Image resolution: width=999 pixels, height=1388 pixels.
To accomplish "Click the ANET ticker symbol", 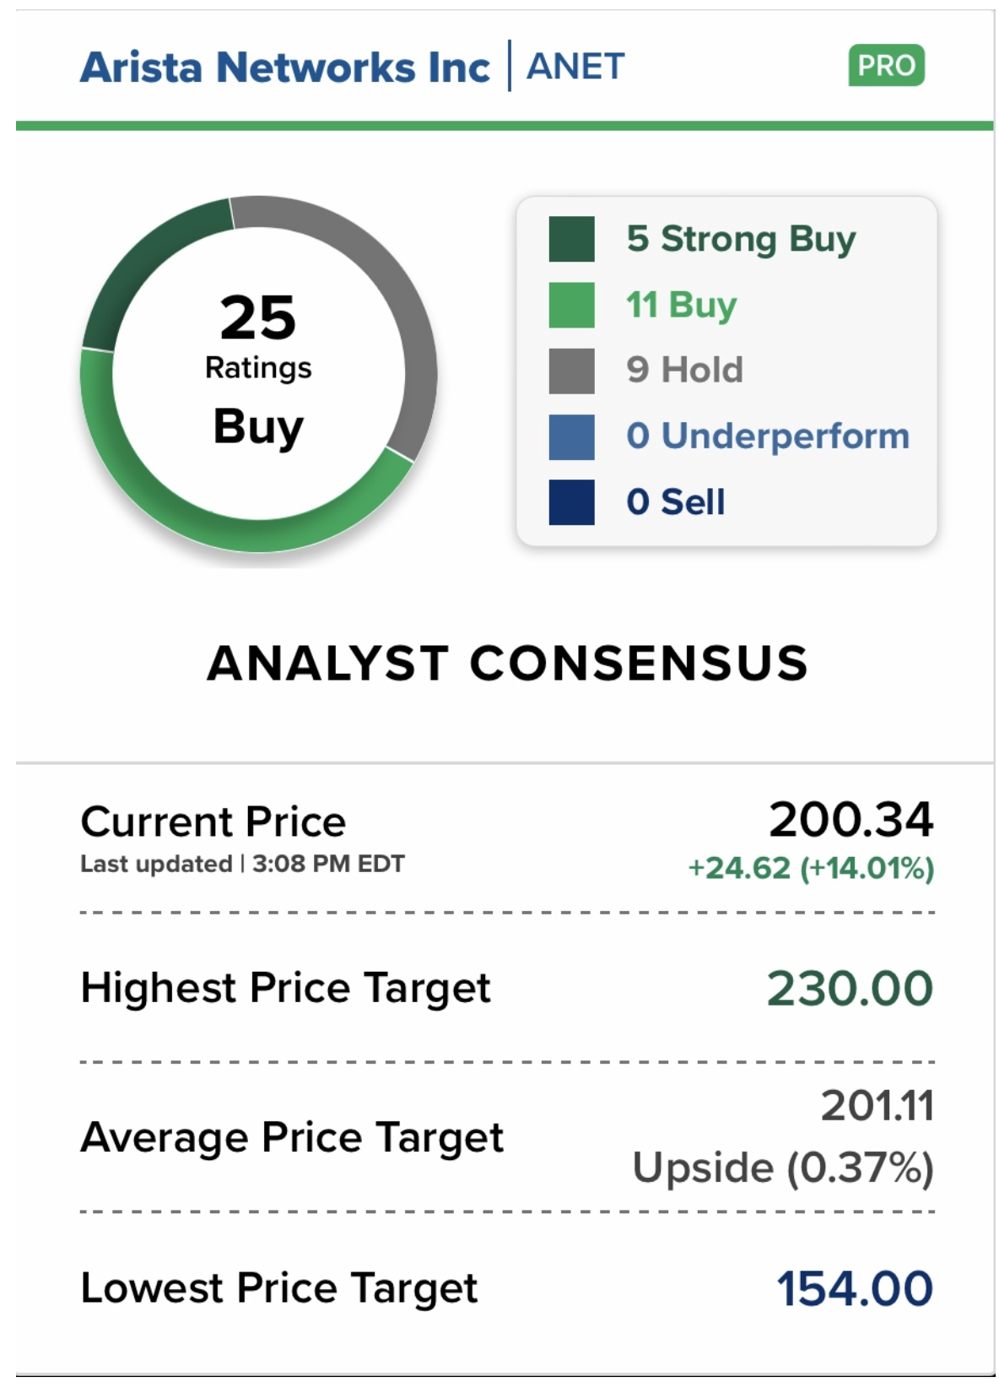I will coord(575,67).
